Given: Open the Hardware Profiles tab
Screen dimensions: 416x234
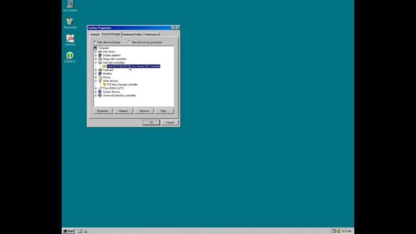Looking at the screenshot, I should tap(132, 34).
